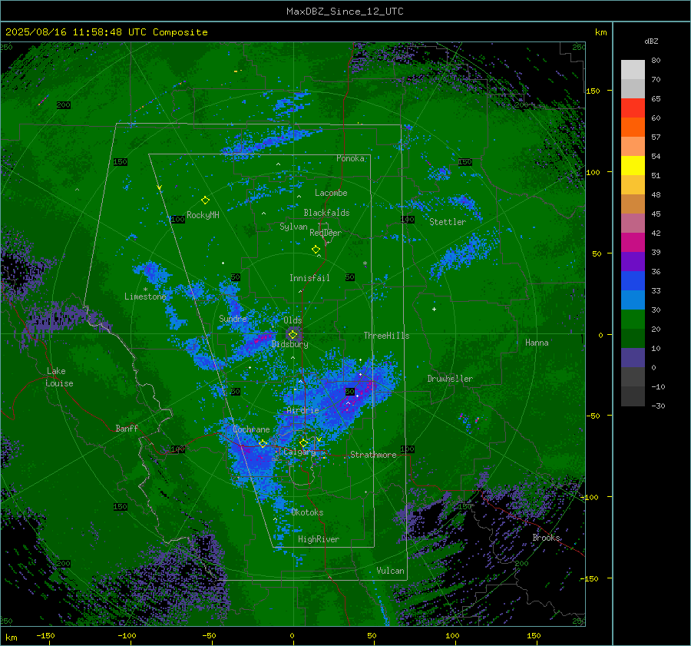Click the yellow diamond marker above Calgary
Viewport: 691px width, 646px height.
(x=303, y=442)
